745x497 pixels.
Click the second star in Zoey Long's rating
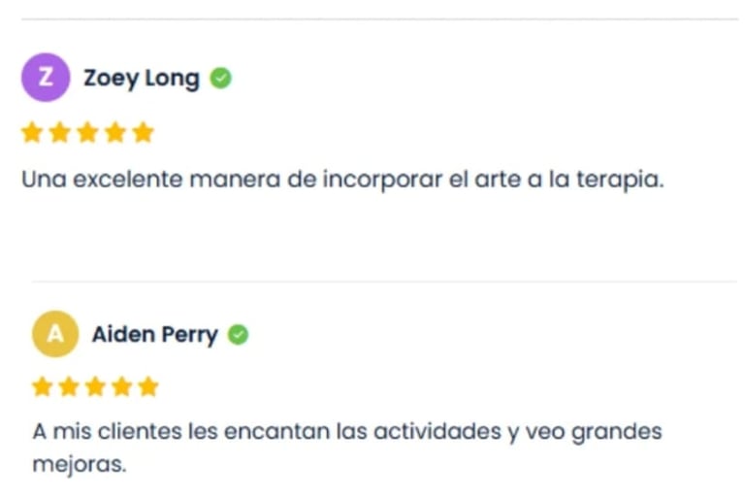tap(60, 132)
